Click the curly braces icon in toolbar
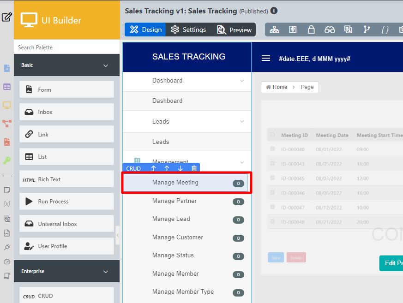 point(385,30)
